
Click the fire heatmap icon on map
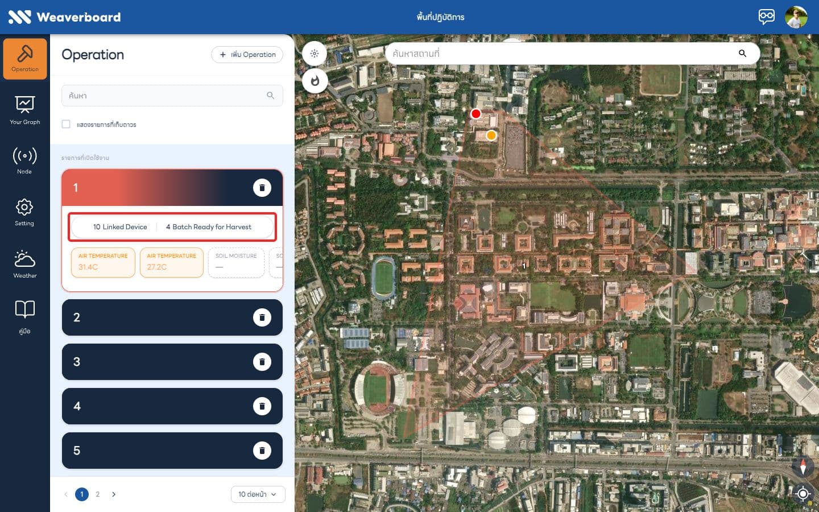315,81
